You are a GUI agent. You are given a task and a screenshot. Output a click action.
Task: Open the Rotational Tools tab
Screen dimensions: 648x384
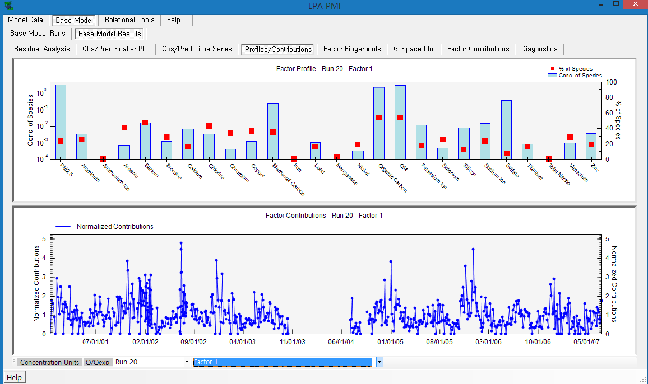coord(129,20)
